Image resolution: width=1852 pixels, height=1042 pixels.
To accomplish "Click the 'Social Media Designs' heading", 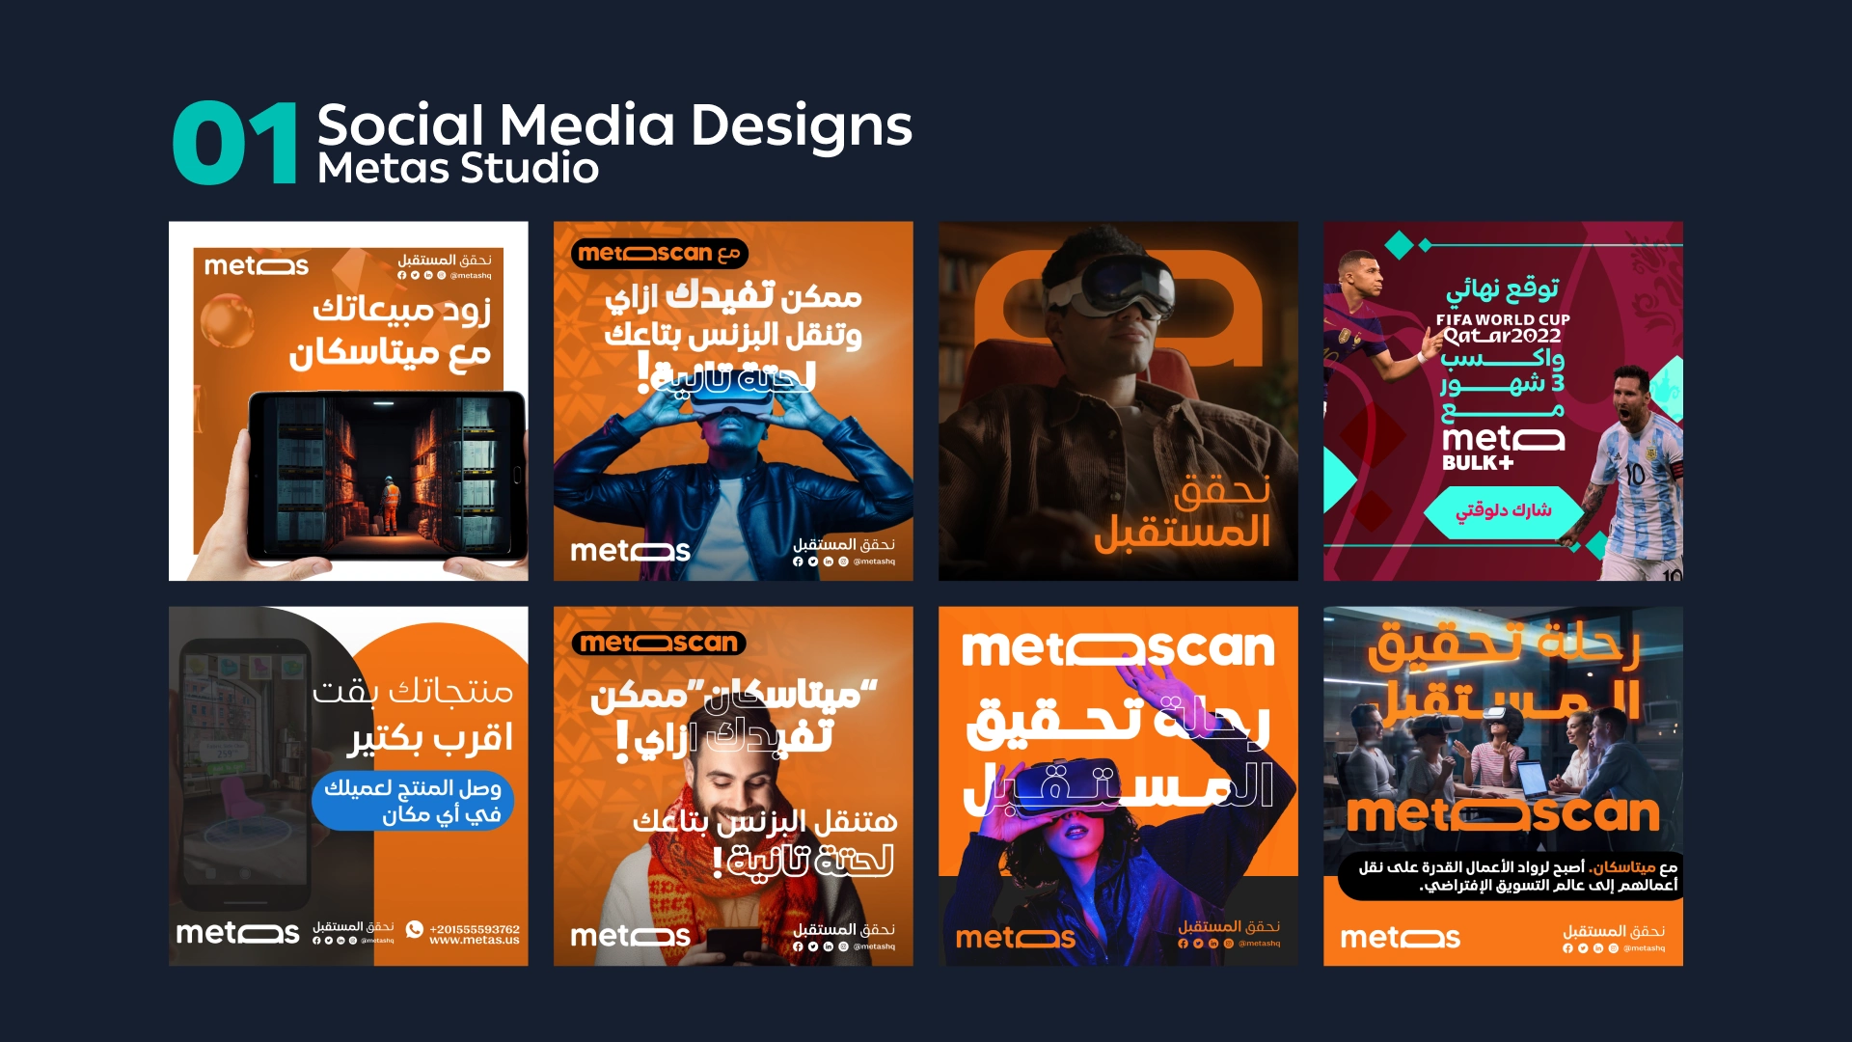I will [x=614, y=125].
